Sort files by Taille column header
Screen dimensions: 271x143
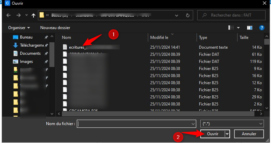tap(244, 38)
